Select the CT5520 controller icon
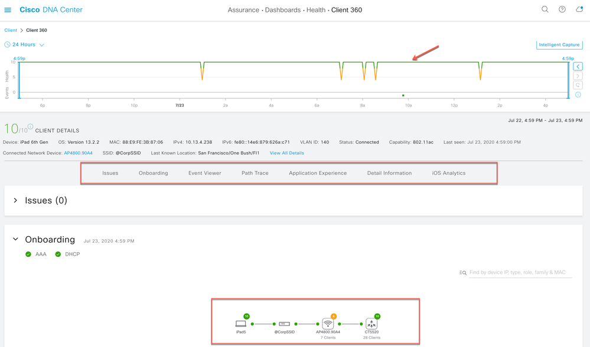The width and height of the screenshot is (590, 347). [371, 323]
